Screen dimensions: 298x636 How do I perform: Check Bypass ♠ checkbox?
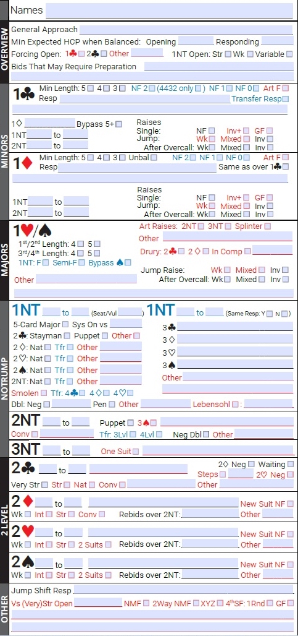pos(128,263)
